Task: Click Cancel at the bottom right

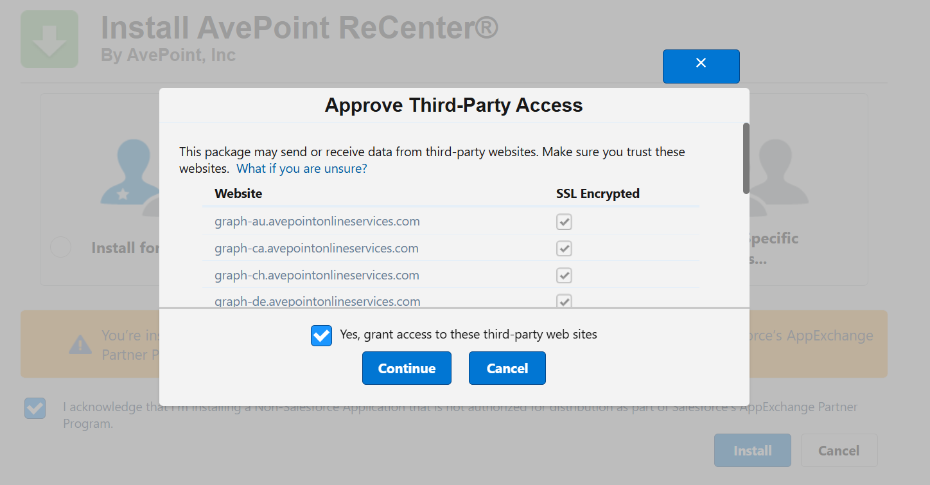Action: (x=839, y=450)
